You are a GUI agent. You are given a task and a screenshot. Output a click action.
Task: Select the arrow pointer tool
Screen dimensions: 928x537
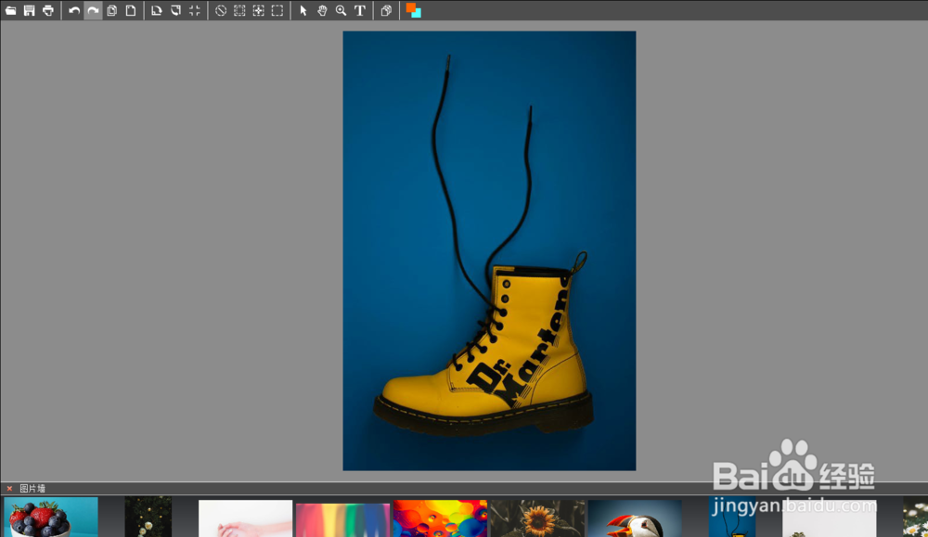pos(303,10)
